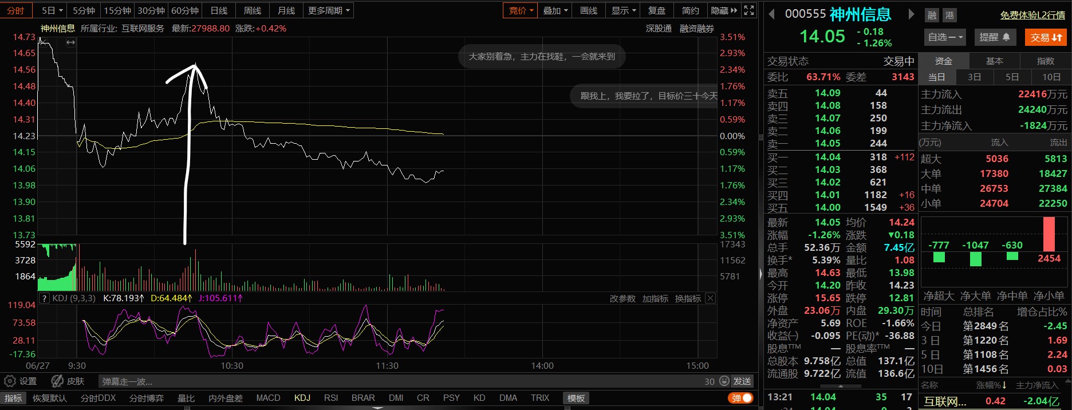Click the 融 margin trading badge

pyautogui.click(x=932, y=15)
